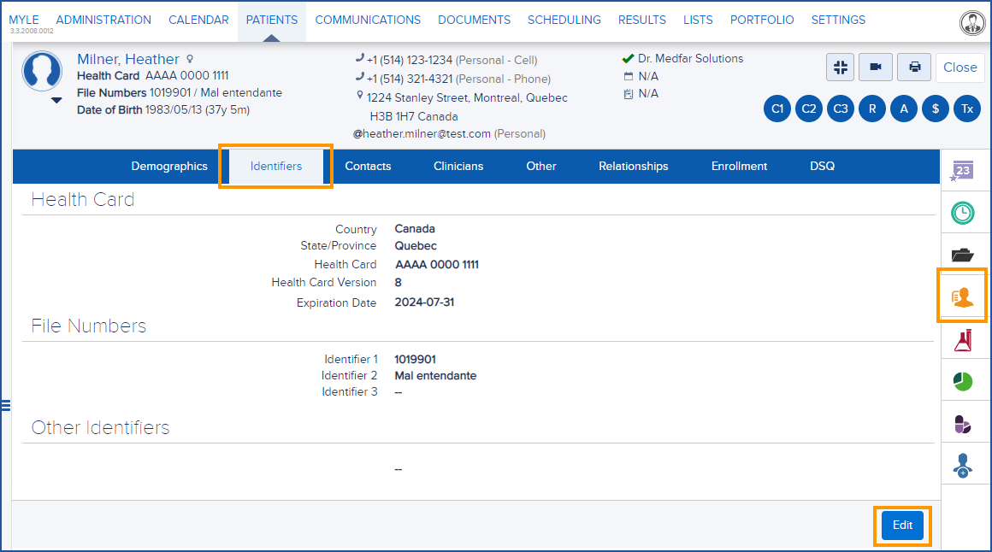Select the highlighted patient record sidebar icon
This screenshot has height=552, width=992.
[965, 295]
